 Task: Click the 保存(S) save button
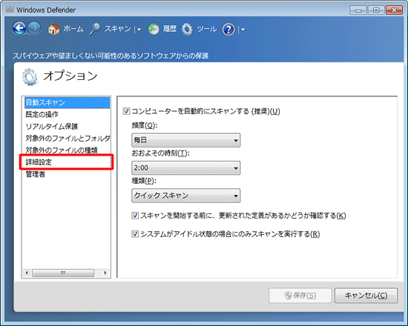300,296
